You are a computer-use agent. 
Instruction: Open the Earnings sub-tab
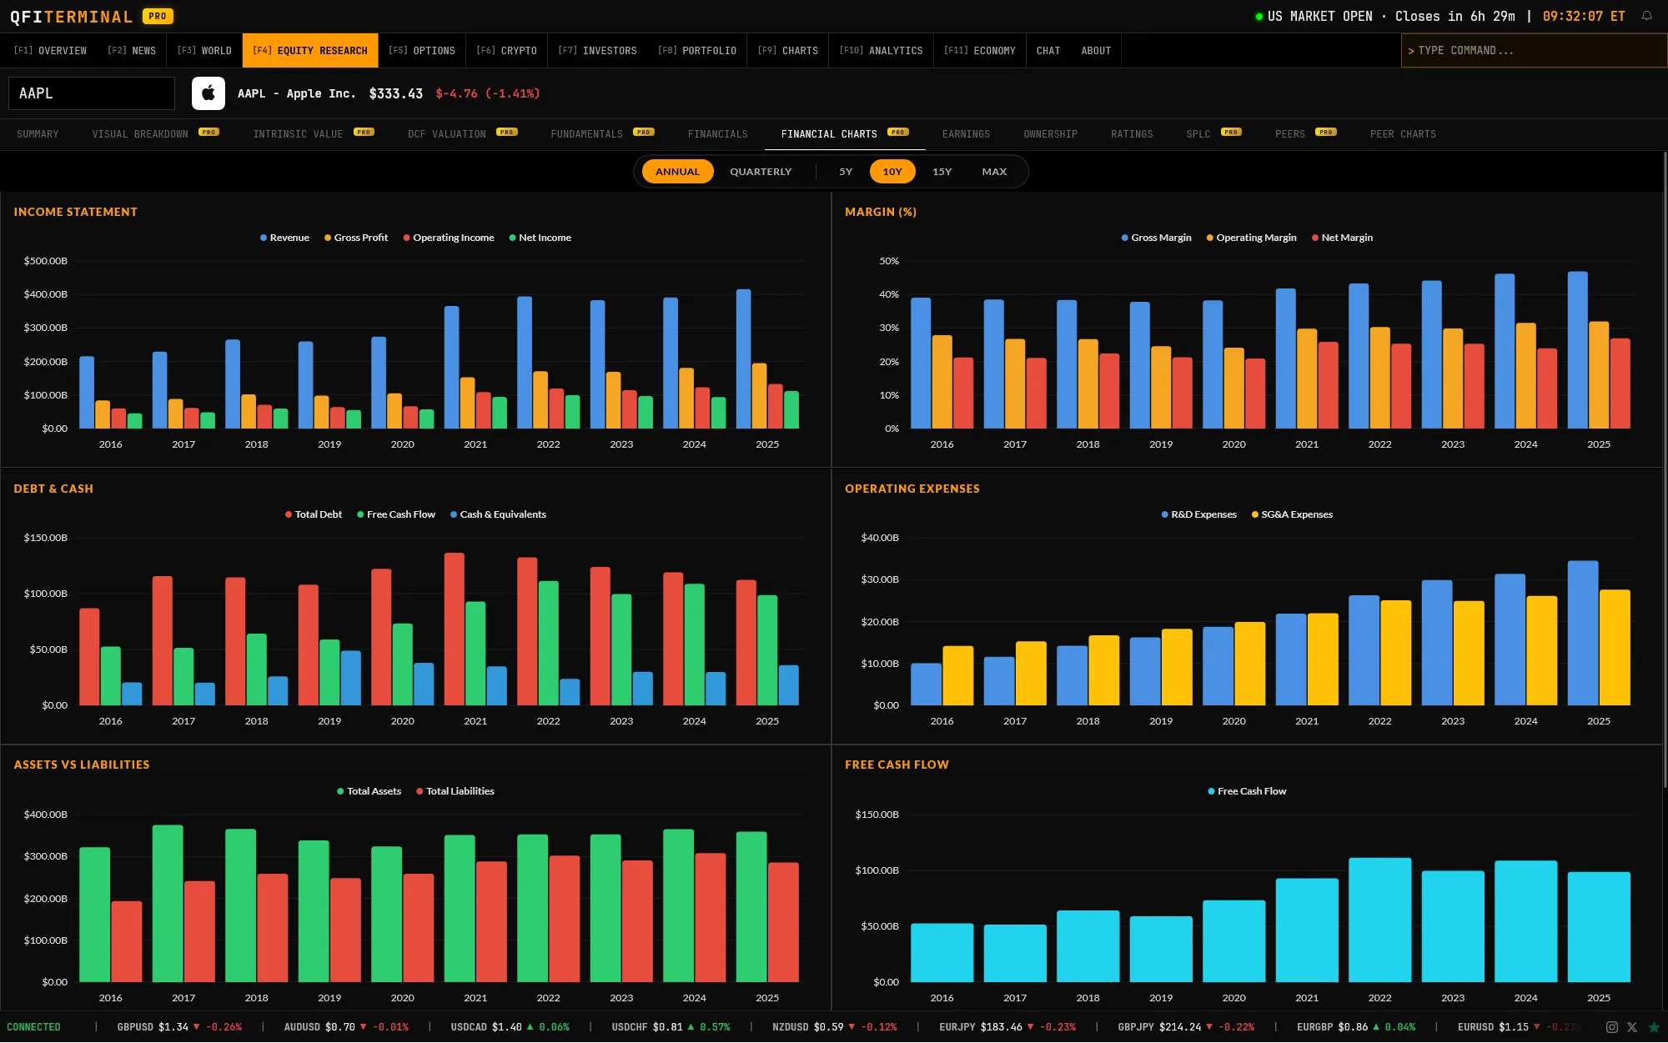click(966, 134)
